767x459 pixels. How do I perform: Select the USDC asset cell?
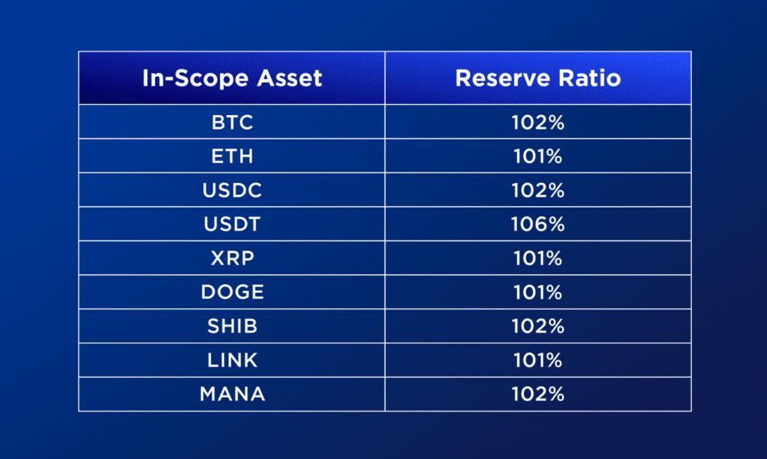[x=232, y=190]
